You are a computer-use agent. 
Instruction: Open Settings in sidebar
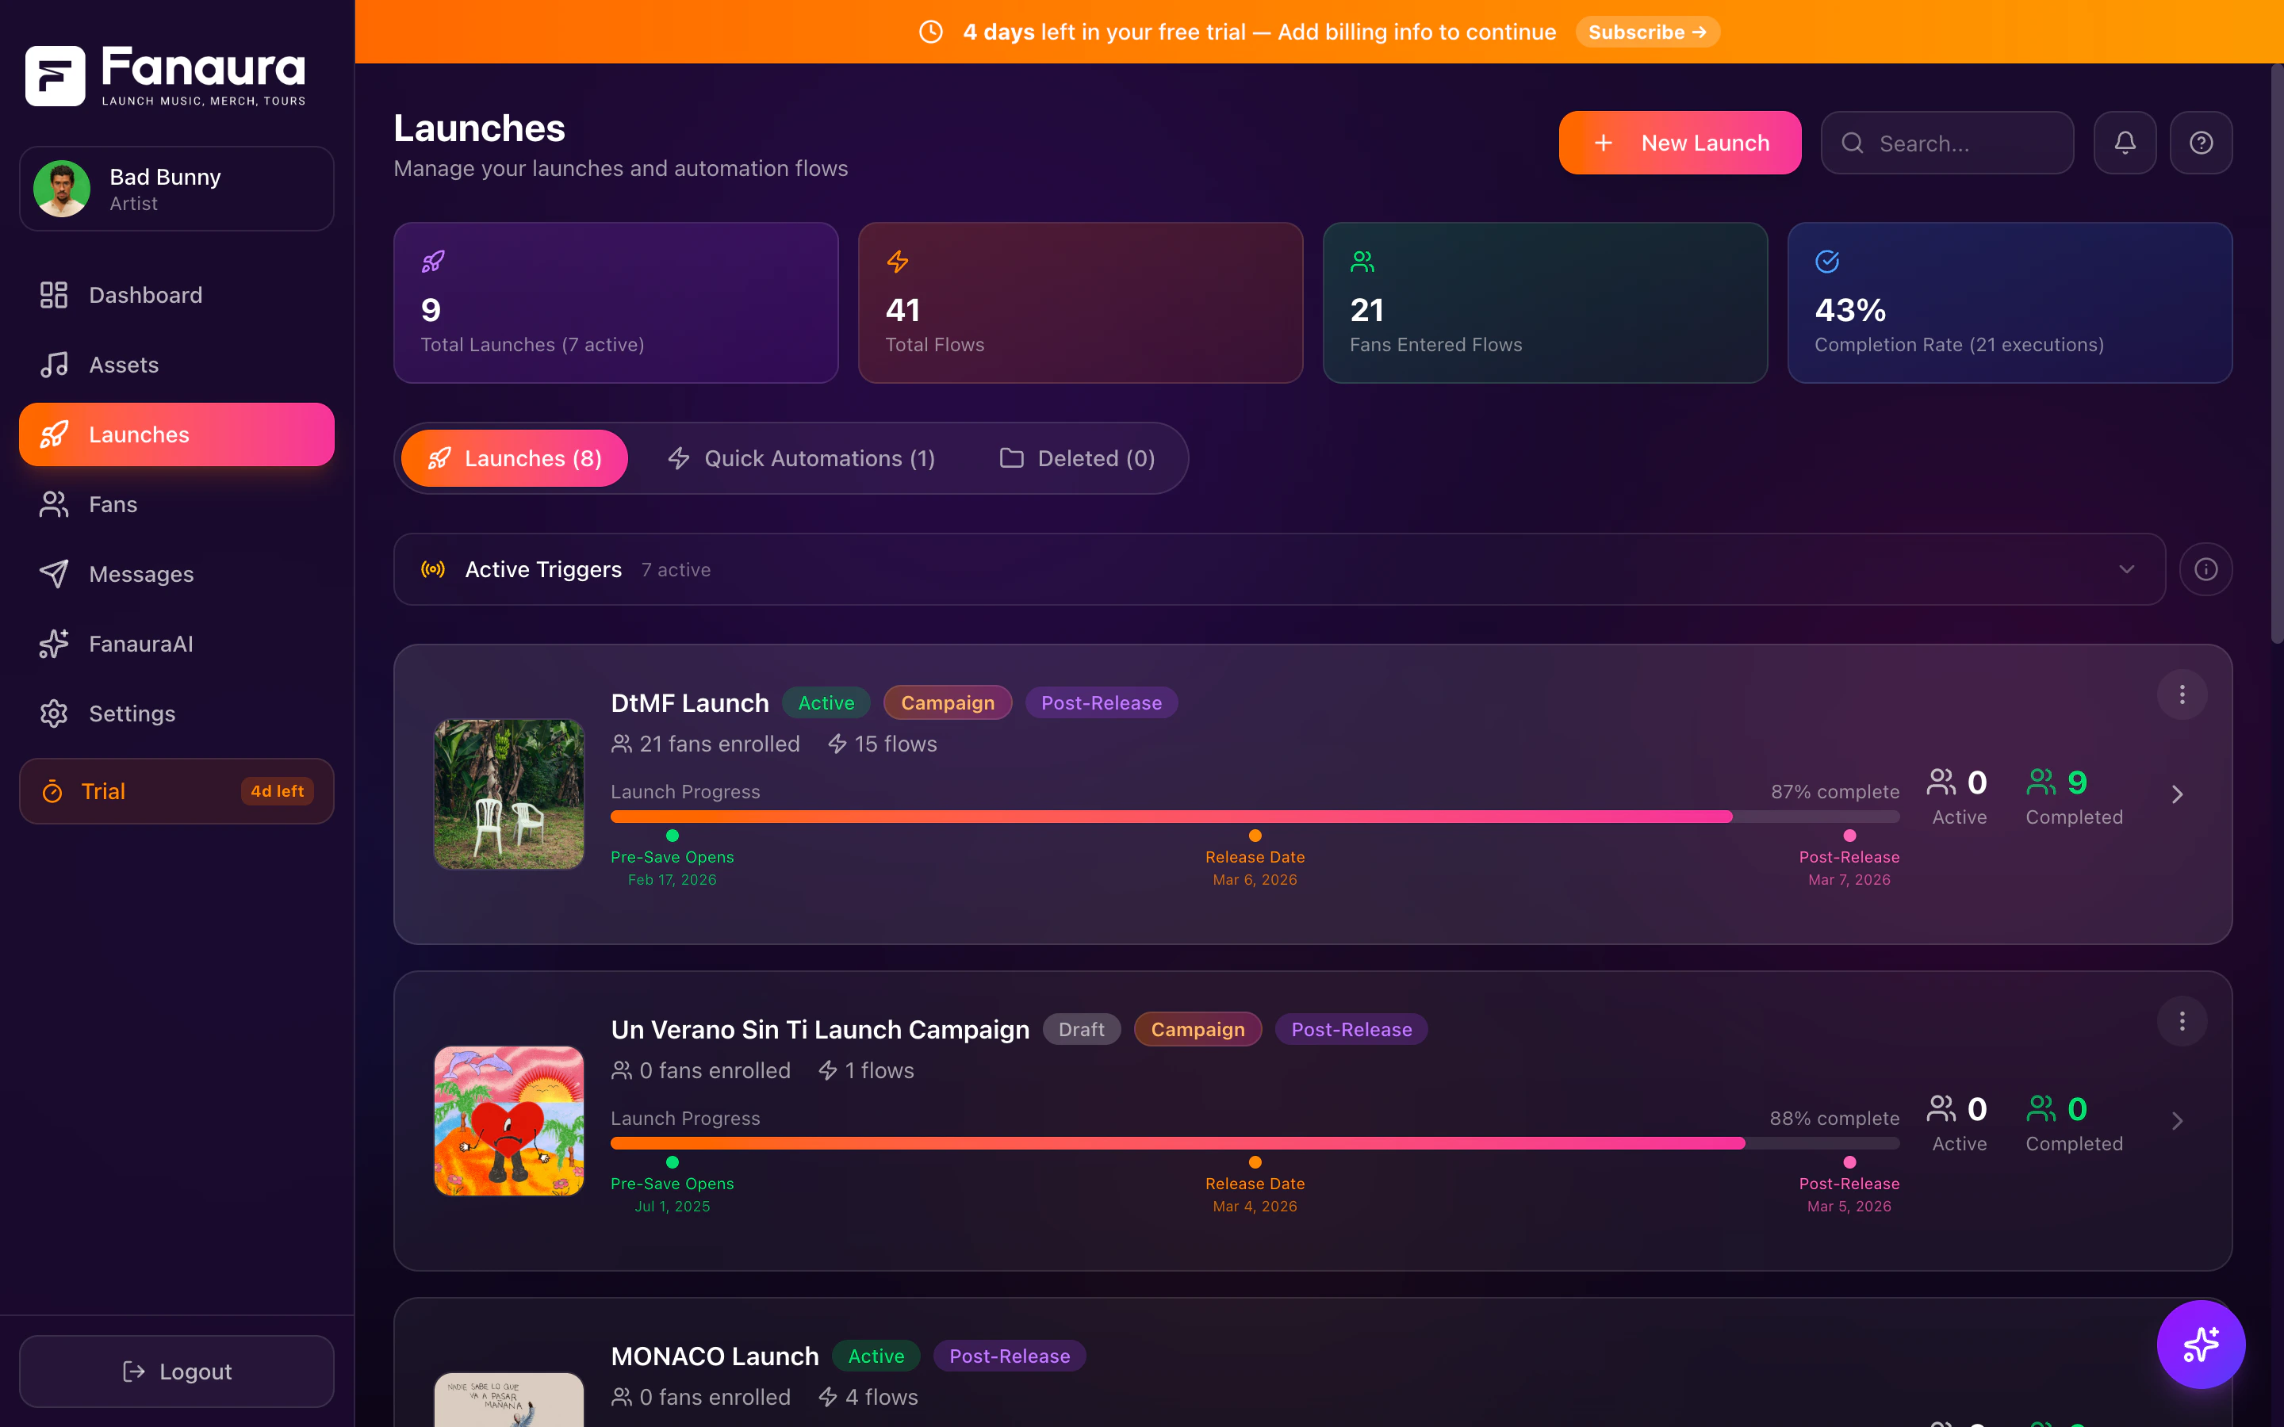pos(177,713)
